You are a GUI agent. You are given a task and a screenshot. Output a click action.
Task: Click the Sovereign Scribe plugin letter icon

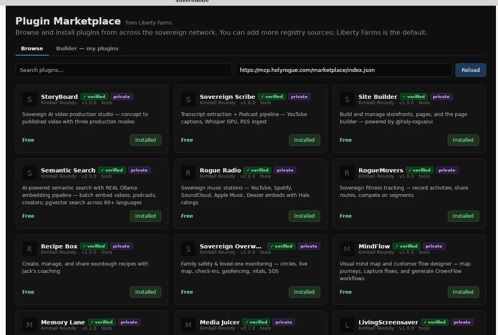[188, 99]
